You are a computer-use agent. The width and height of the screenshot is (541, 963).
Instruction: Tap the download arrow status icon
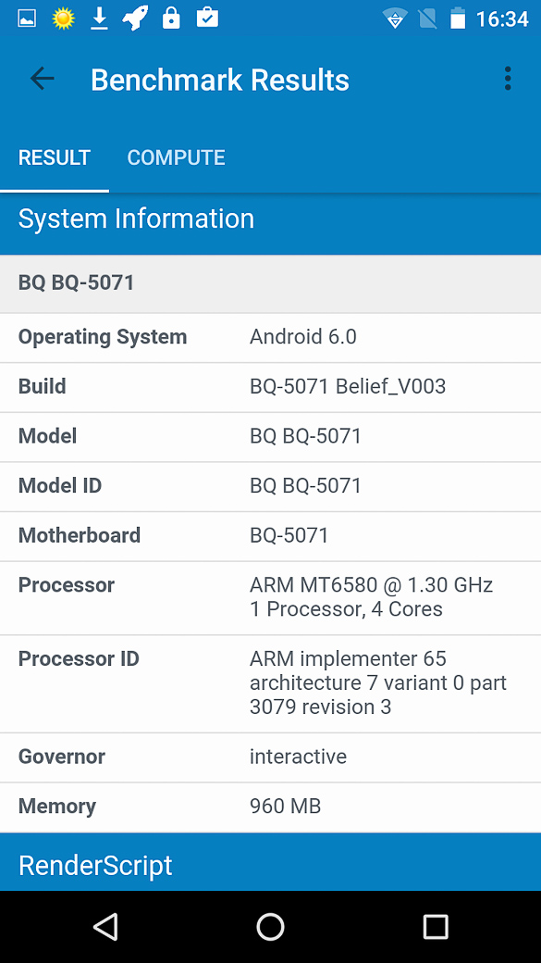click(x=99, y=19)
